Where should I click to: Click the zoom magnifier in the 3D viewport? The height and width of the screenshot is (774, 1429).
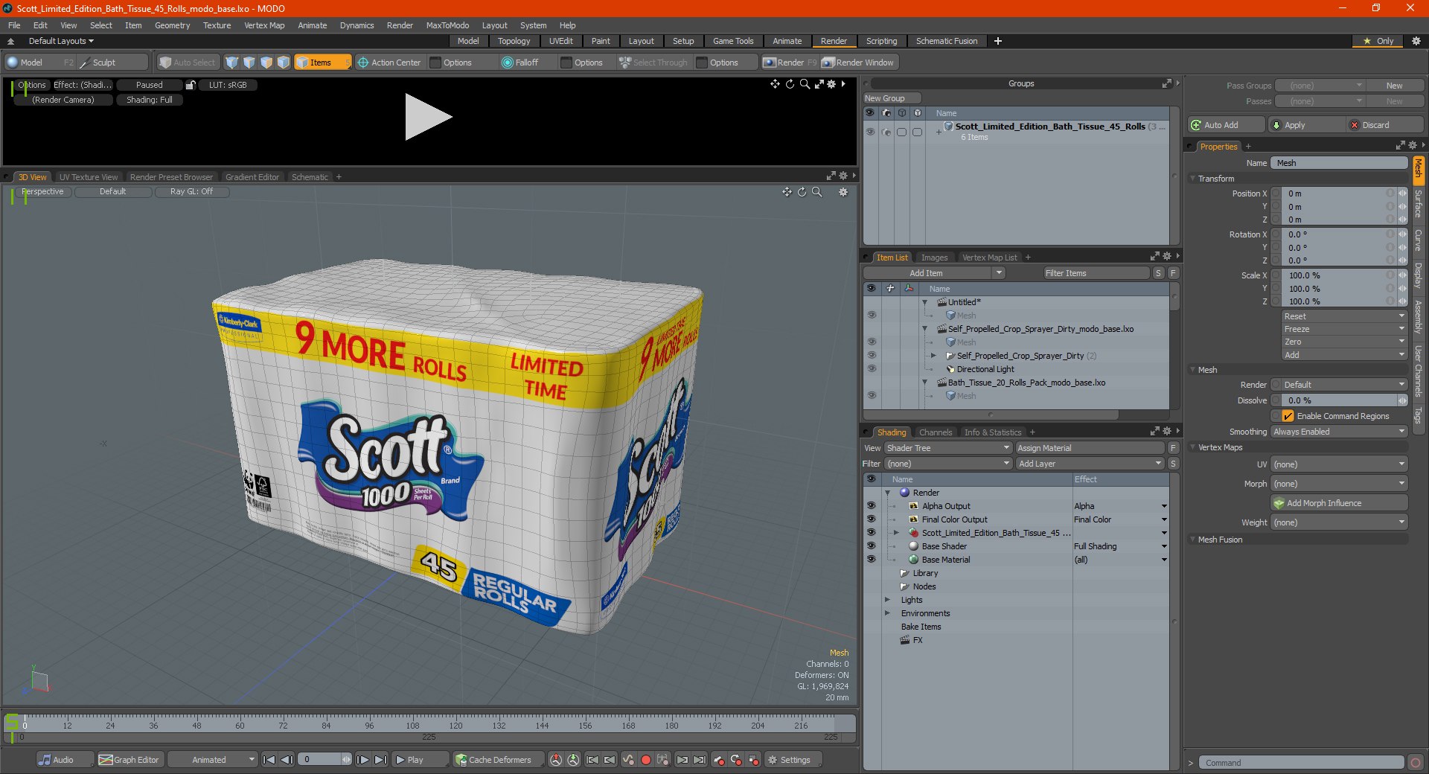[817, 192]
